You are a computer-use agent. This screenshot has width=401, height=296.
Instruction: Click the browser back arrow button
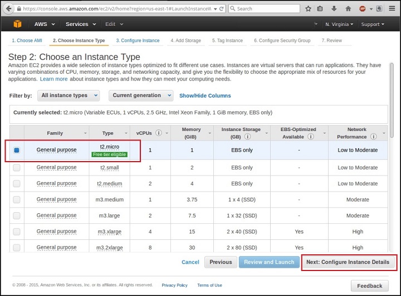[x=8, y=9]
